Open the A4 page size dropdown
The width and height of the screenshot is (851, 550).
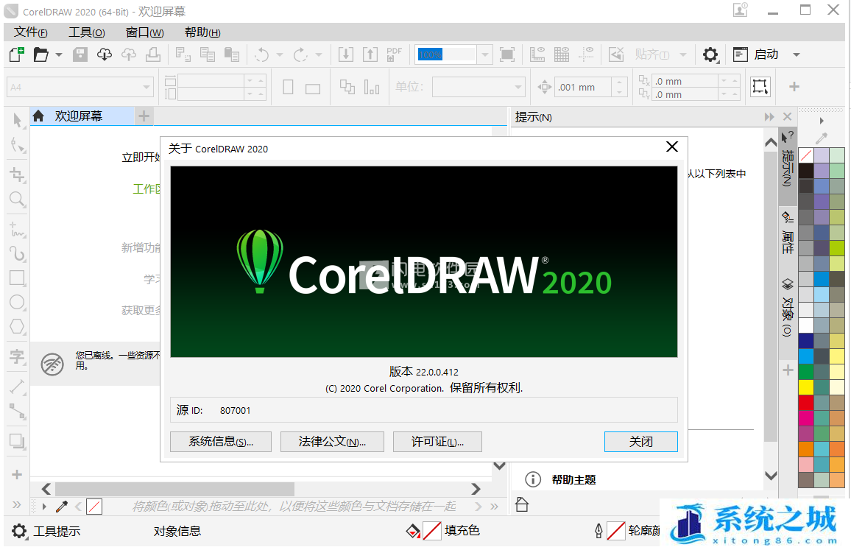pos(146,87)
